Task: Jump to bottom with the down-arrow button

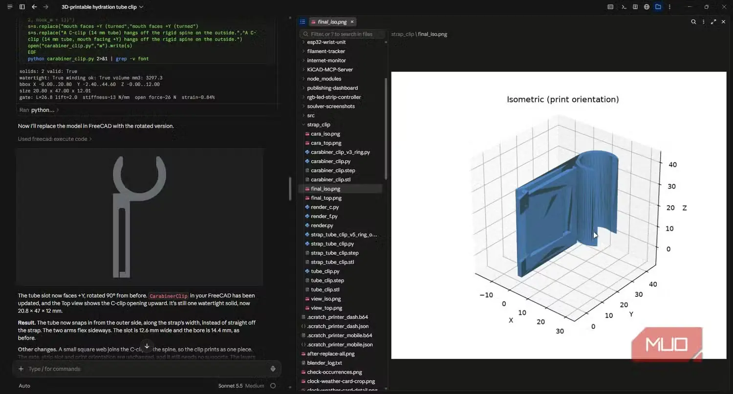Action: (x=147, y=346)
